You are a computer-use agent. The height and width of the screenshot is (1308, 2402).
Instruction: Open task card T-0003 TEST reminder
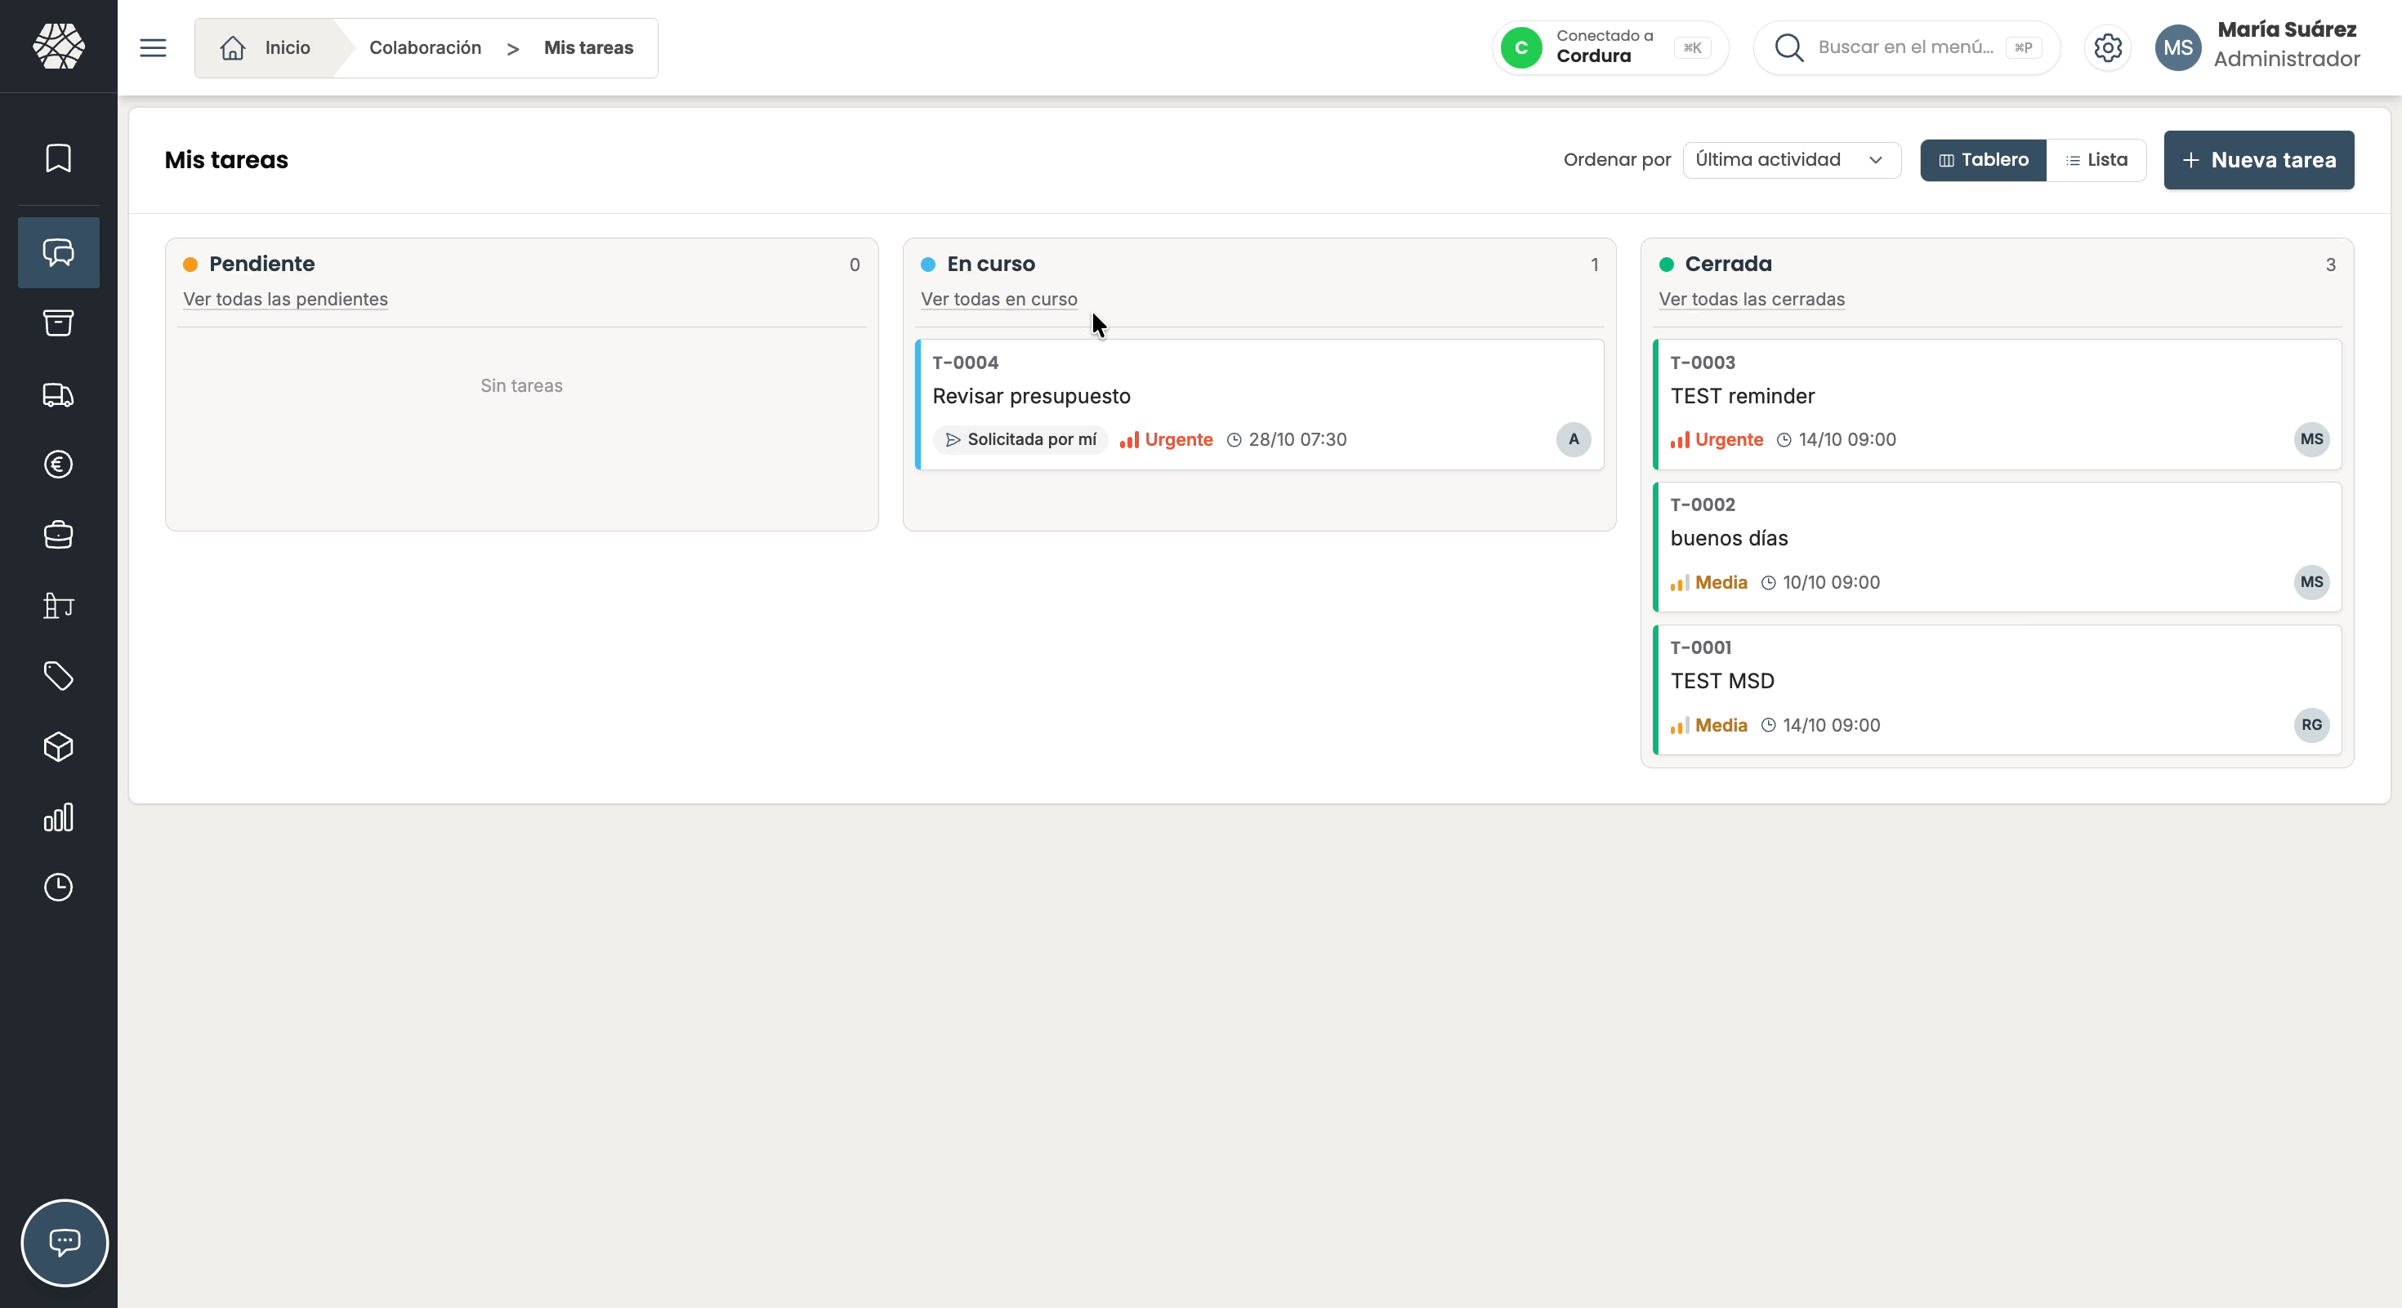click(x=1998, y=404)
